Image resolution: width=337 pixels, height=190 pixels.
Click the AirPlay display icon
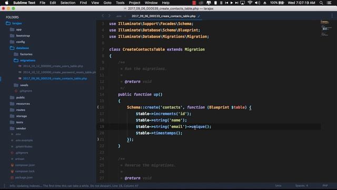pyautogui.click(x=242, y=3)
